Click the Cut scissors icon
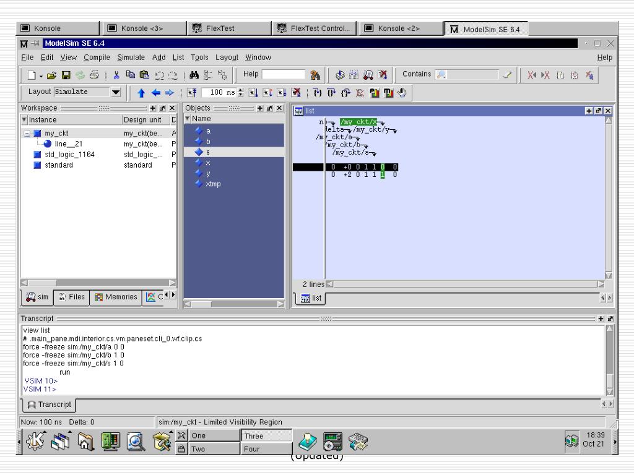This screenshot has width=634, height=475. point(116,75)
